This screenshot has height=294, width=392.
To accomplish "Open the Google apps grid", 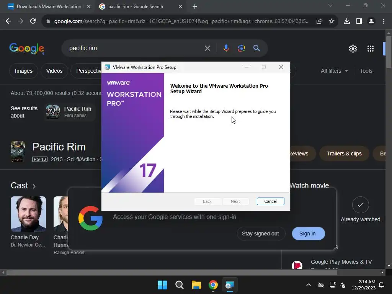I will point(371,49).
